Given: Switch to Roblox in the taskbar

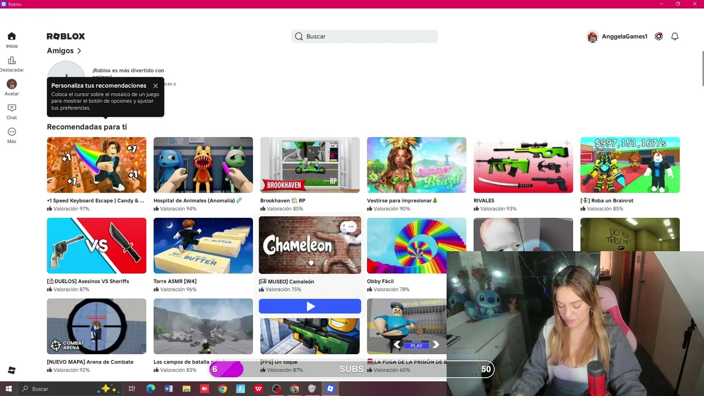Looking at the screenshot, I should [x=330, y=389].
